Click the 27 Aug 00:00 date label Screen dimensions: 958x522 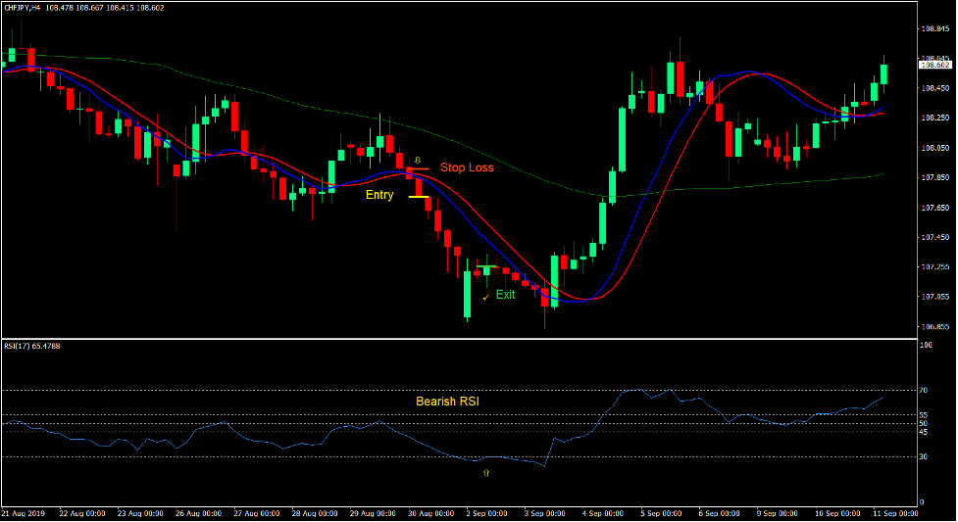pyautogui.click(x=257, y=513)
